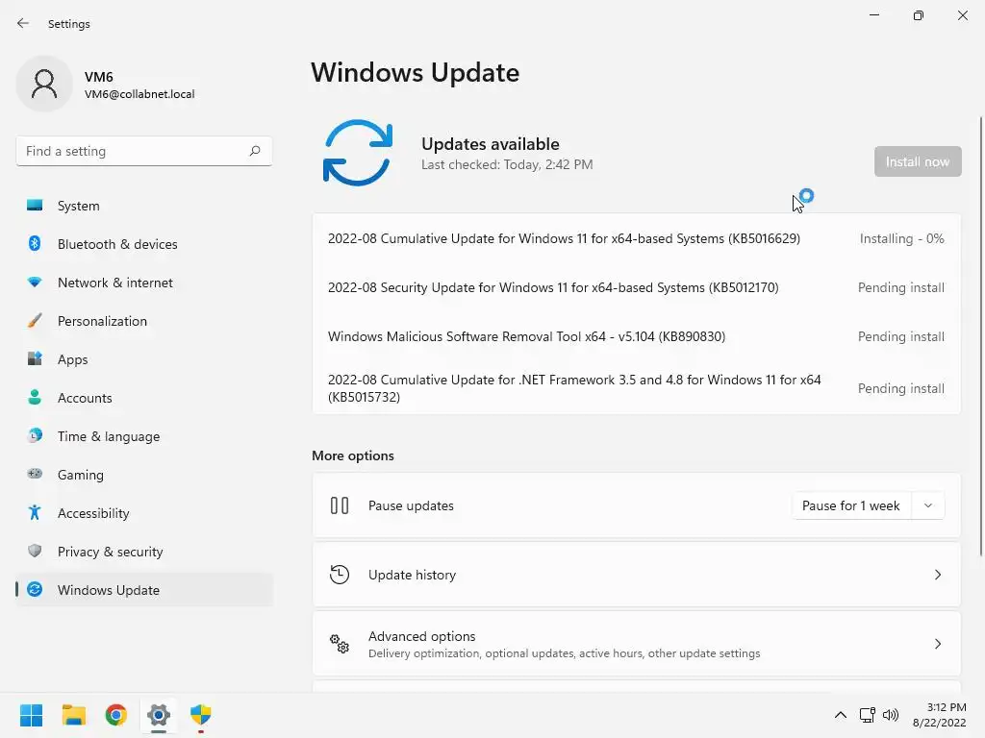Go to Time & language settings
The image size is (985, 738).
(144, 436)
